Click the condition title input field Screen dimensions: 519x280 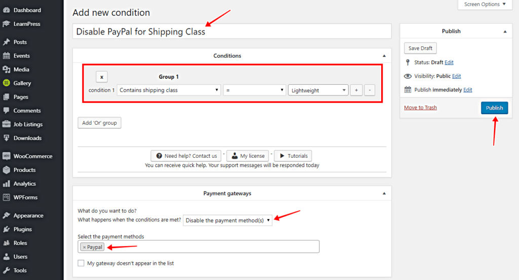point(232,31)
